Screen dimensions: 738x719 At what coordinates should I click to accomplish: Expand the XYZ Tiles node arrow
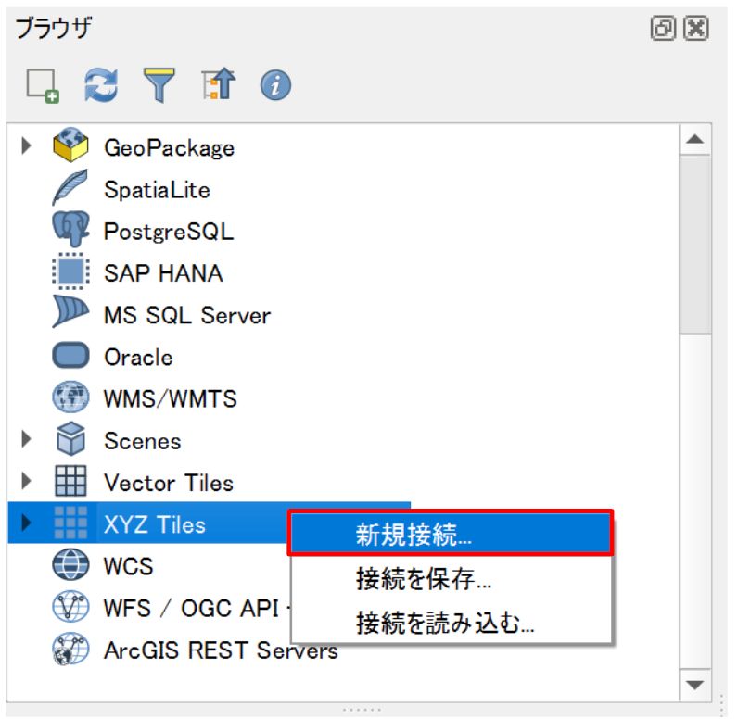[x=26, y=523]
